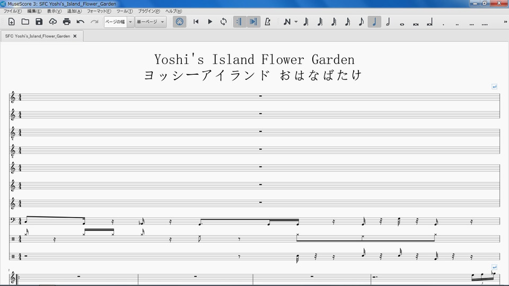This screenshot has height=286, width=509.
Task: Open the フォーマット (Format) menu
Action: (99, 11)
